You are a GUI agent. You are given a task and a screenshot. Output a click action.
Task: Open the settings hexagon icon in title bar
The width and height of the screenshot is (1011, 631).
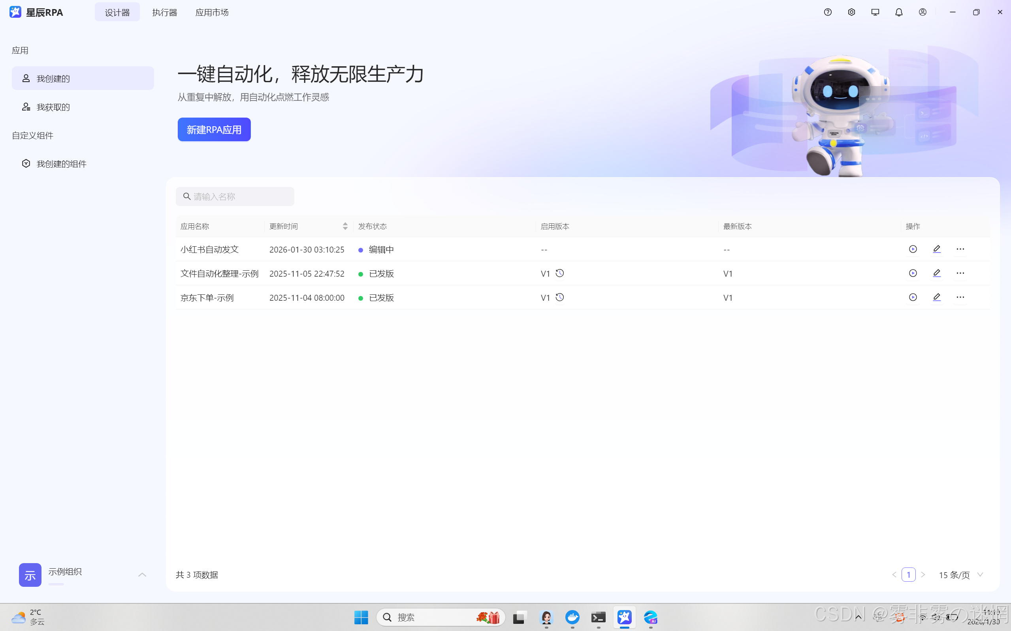coord(851,12)
